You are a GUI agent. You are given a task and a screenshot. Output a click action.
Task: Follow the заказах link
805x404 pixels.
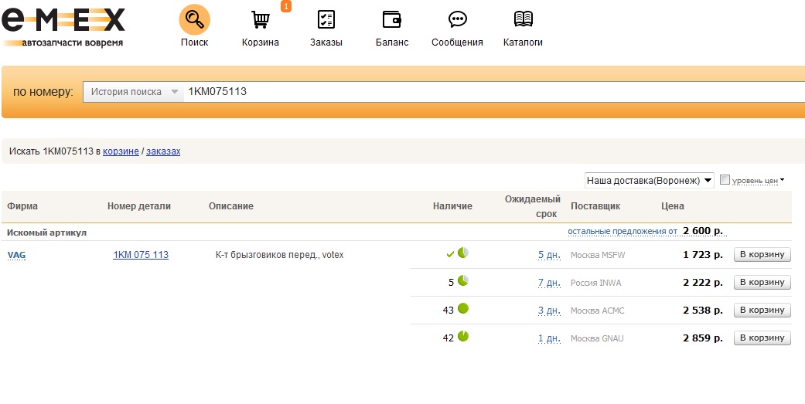(163, 151)
